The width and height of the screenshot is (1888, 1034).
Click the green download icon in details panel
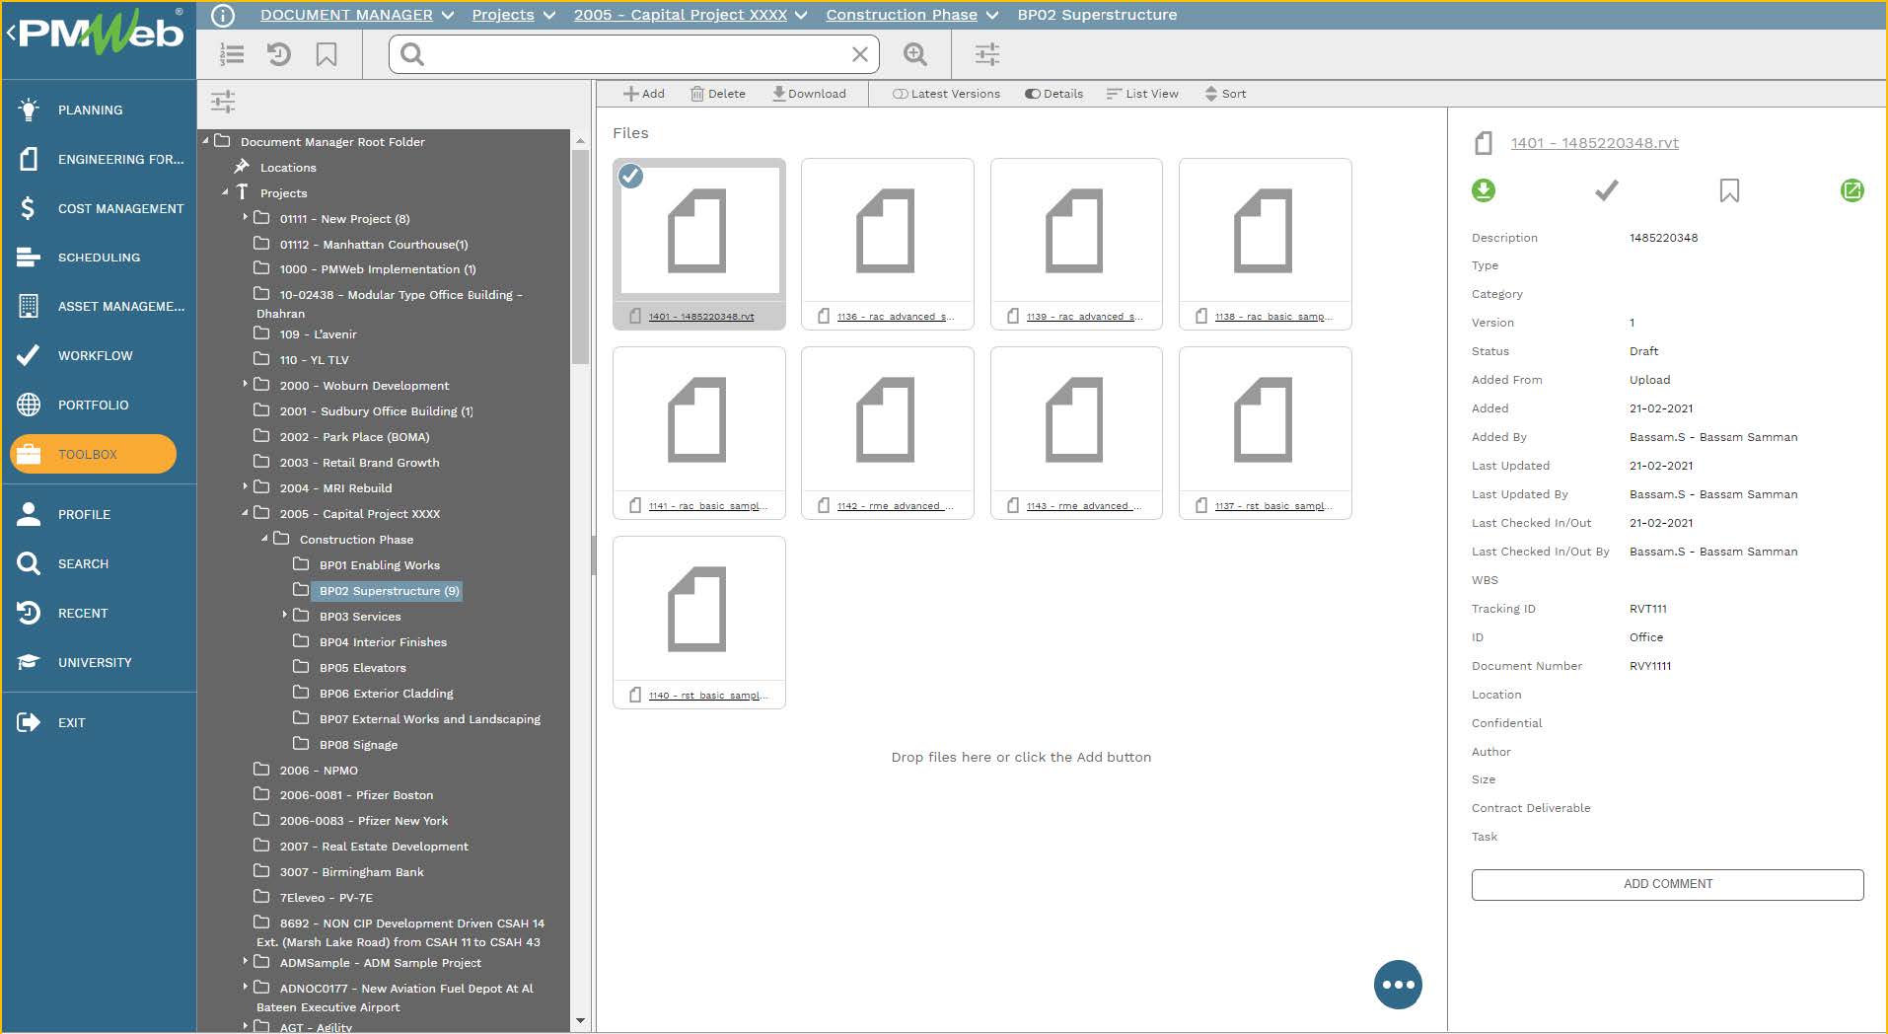(x=1483, y=190)
